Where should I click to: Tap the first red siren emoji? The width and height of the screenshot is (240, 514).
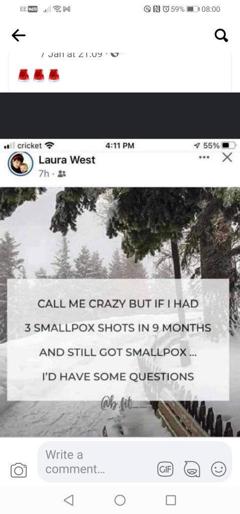coord(24,75)
